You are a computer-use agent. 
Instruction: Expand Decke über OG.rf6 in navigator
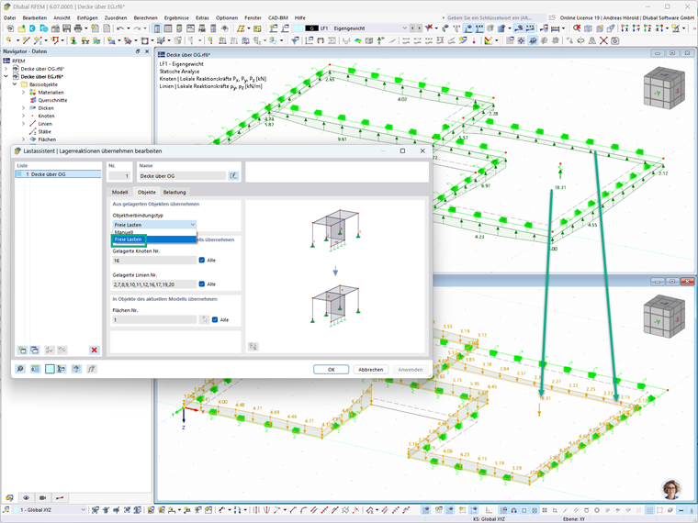[6, 69]
